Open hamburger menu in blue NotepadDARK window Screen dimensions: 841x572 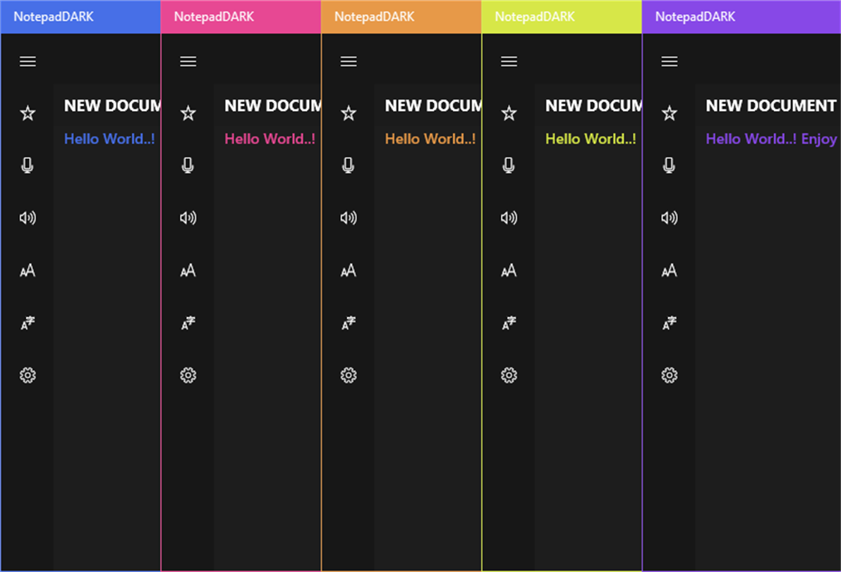[x=28, y=61]
